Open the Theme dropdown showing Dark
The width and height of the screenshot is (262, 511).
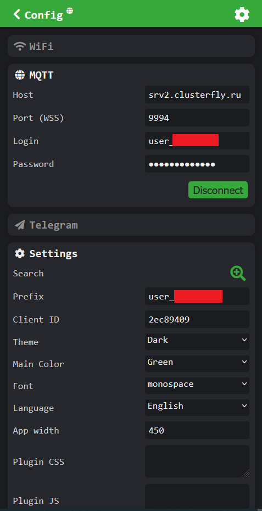(x=197, y=342)
